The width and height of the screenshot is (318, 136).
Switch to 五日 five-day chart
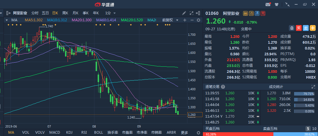[45, 13]
